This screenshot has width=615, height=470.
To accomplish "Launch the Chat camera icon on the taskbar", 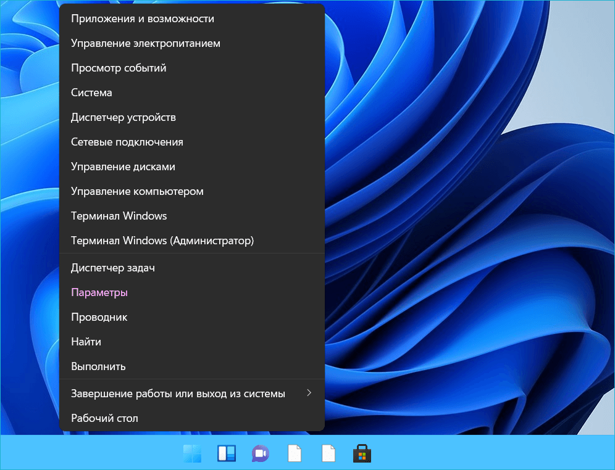I will click(261, 454).
